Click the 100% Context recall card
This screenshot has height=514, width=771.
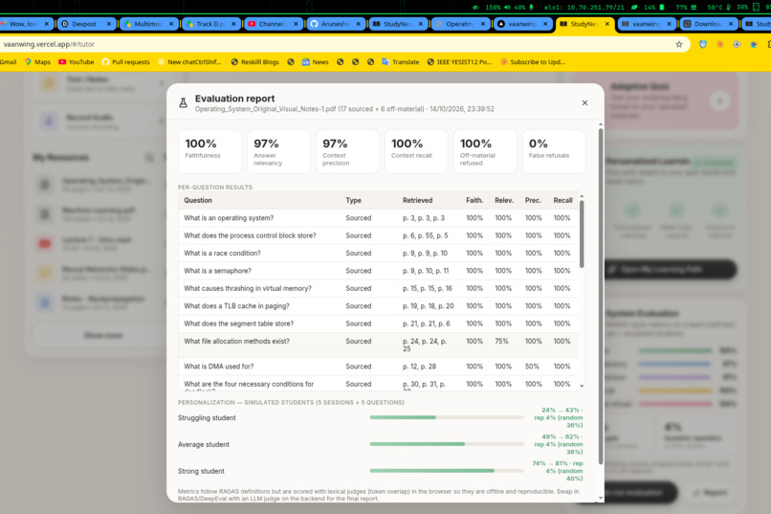pos(416,151)
